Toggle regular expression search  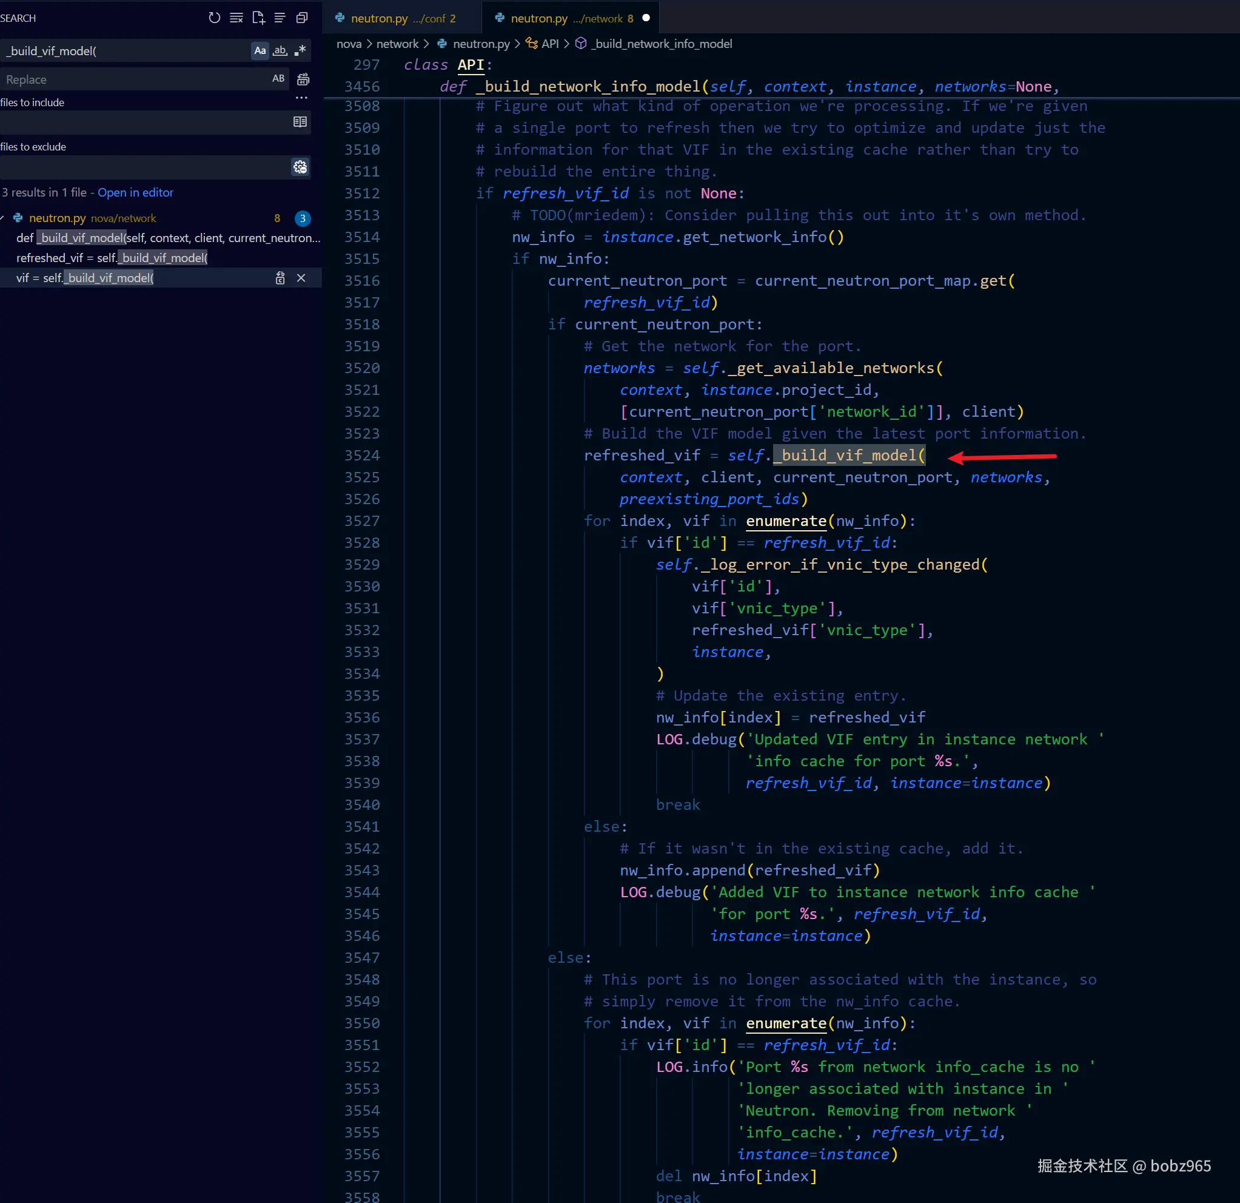coord(300,50)
